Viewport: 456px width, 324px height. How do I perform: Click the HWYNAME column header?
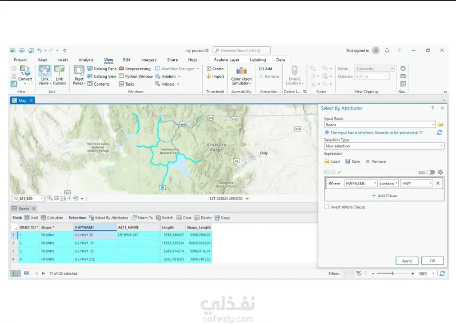coord(95,227)
